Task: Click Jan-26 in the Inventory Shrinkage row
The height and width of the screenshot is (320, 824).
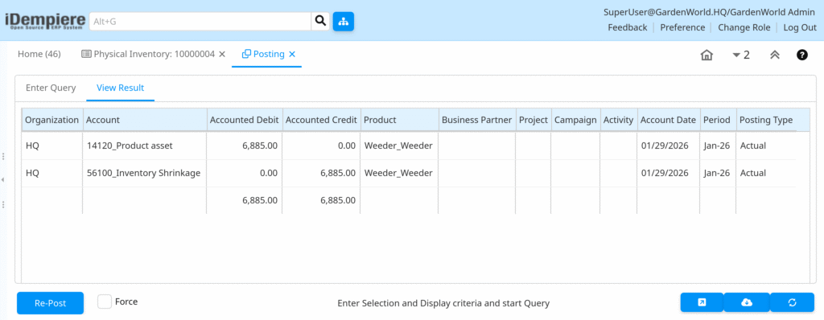Action: tap(717, 173)
